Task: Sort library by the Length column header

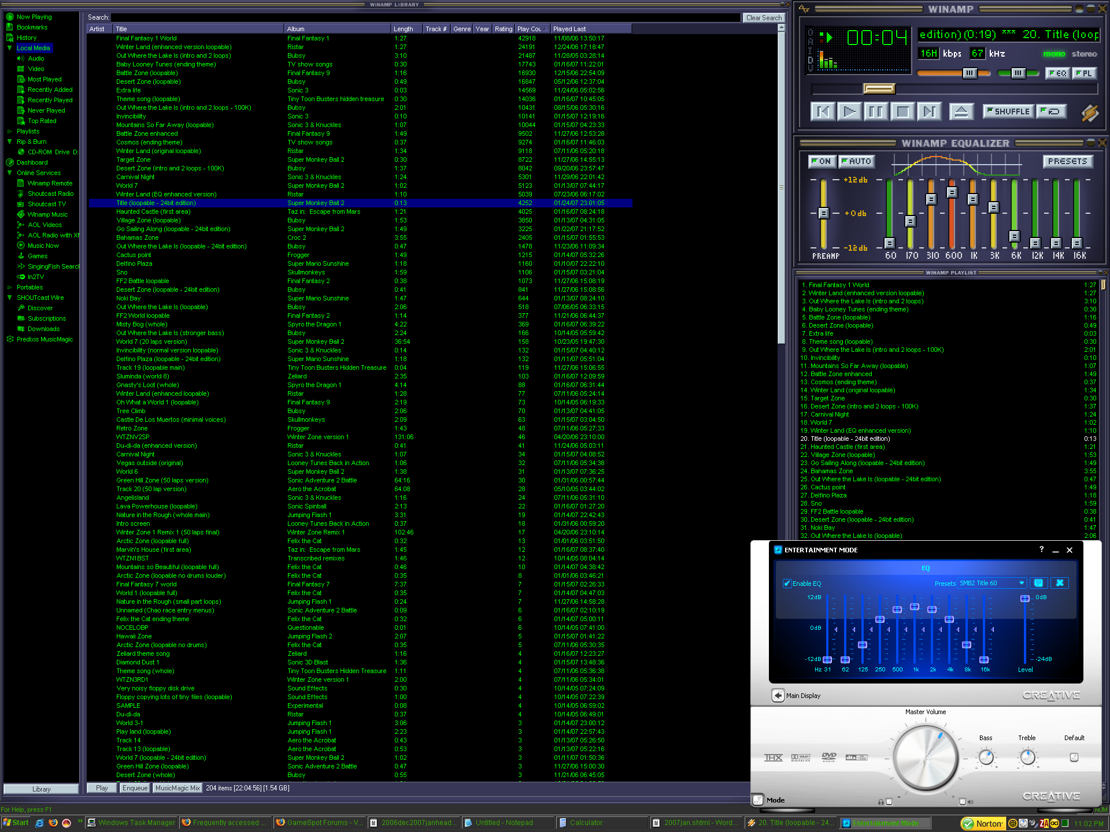Action: click(x=406, y=29)
